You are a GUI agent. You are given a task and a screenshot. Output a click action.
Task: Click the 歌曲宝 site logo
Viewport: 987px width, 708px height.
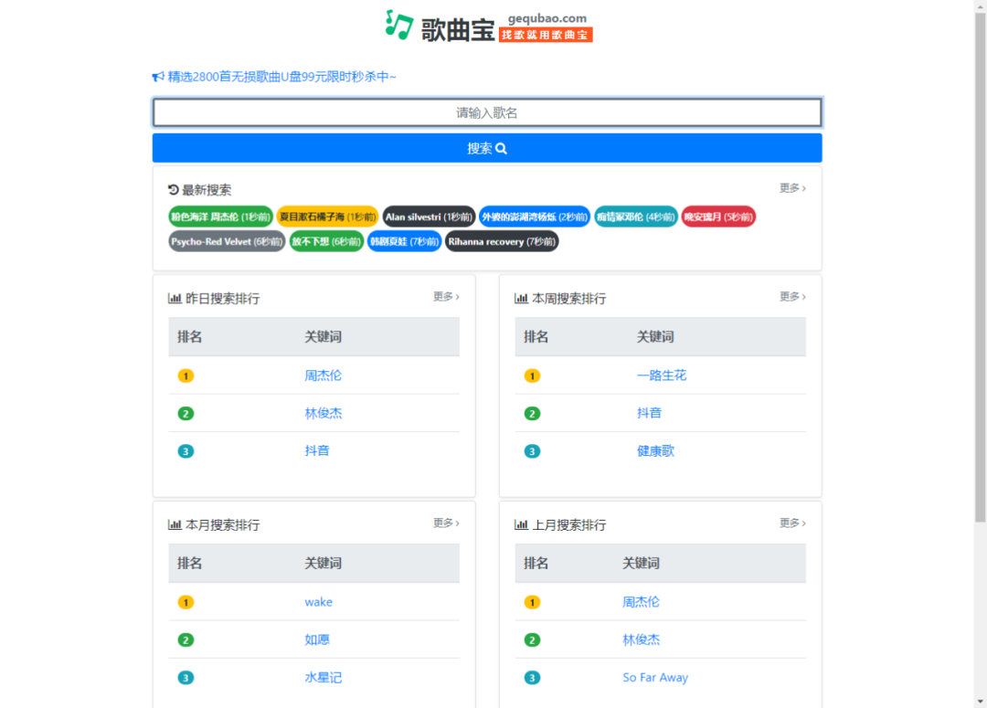tap(488, 27)
